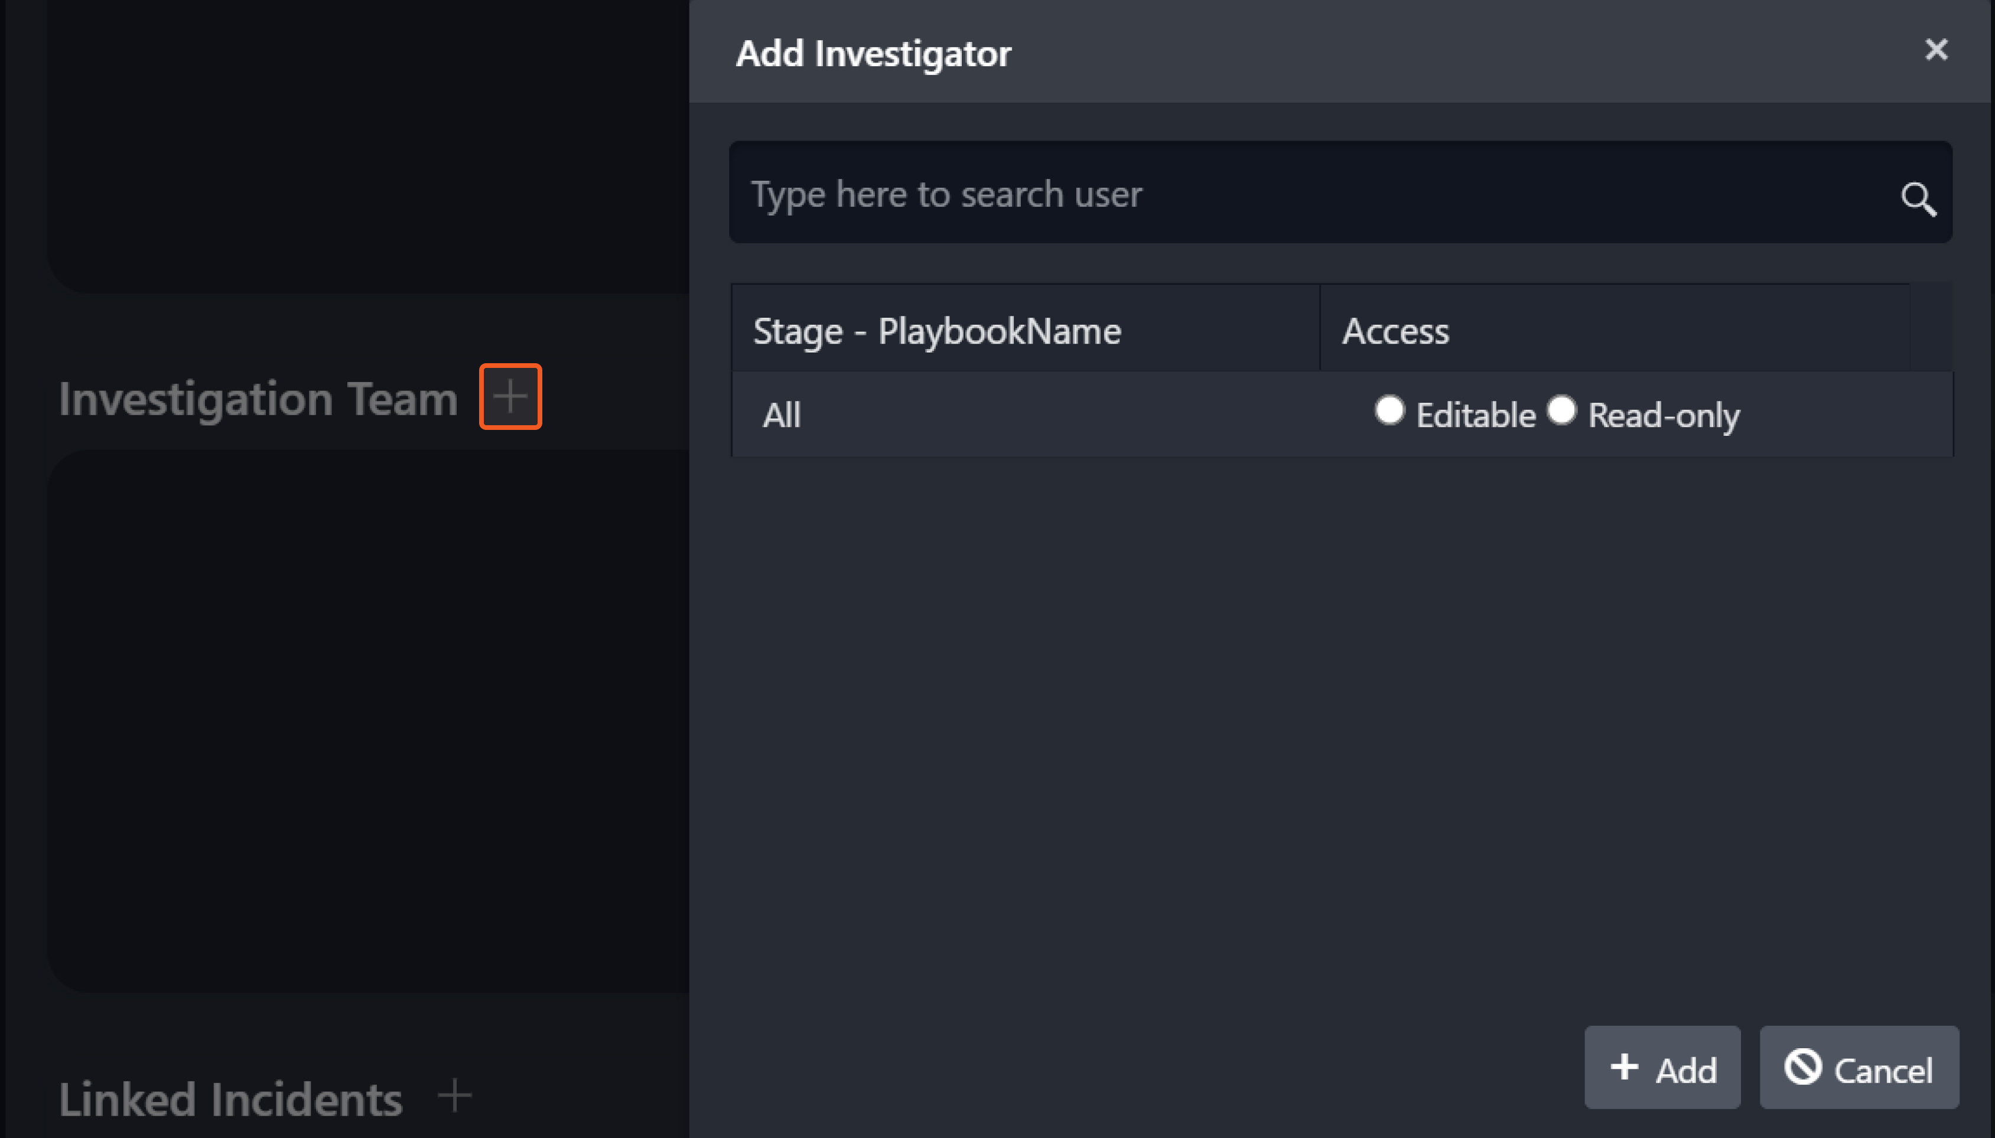
Task: Select the Editable access radio button
Action: pos(1389,410)
